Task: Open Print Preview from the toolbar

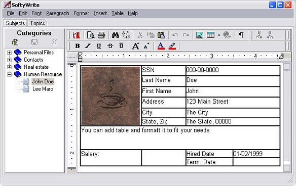Action: [x=91, y=35]
